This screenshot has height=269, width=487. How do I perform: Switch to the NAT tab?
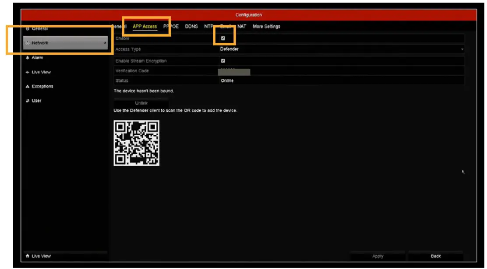click(x=242, y=26)
